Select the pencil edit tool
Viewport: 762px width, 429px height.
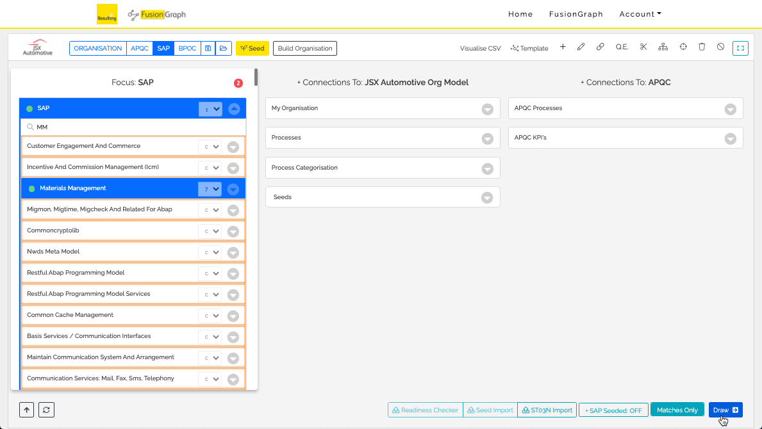[x=581, y=47]
